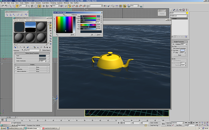Image resolution: width=209 pixels, height=130 pixels.
Task: Choose the Select Object arrow tool
Action: point(29,6)
